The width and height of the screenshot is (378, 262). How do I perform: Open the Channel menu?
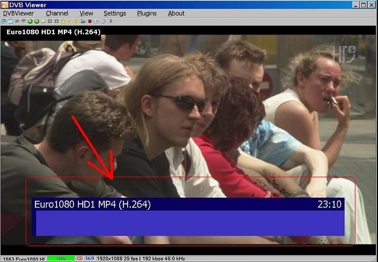click(x=57, y=13)
